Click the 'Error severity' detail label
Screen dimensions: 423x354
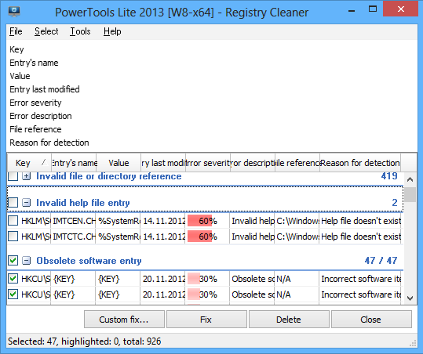[35, 103]
